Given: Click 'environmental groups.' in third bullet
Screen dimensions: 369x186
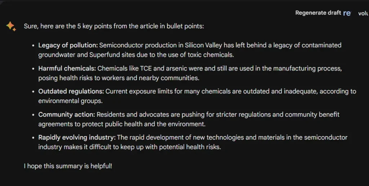Looking at the screenshot, I should [x=70, y=101].
